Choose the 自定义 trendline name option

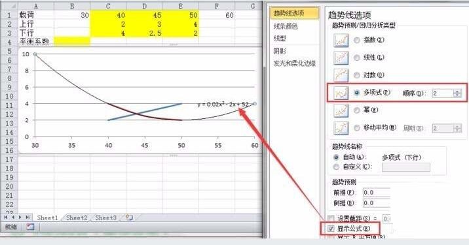(x=336, y=167)
